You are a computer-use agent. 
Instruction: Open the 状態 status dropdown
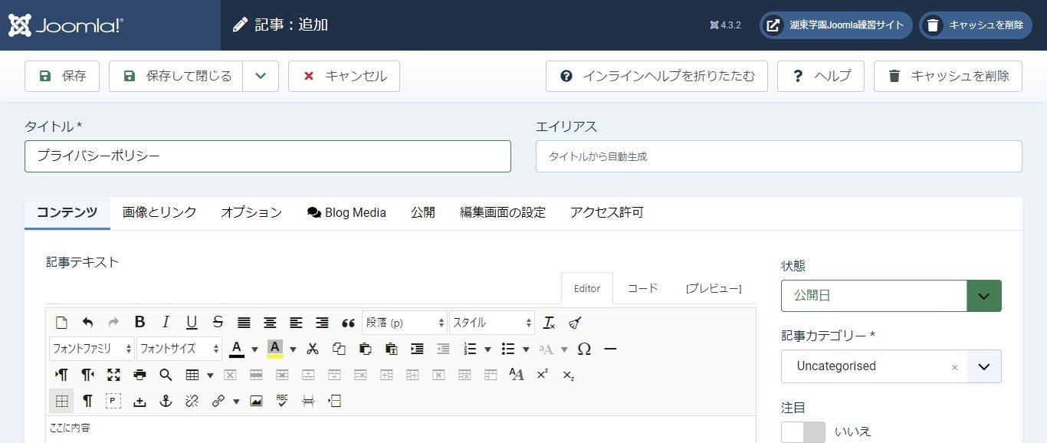(891, 296)
